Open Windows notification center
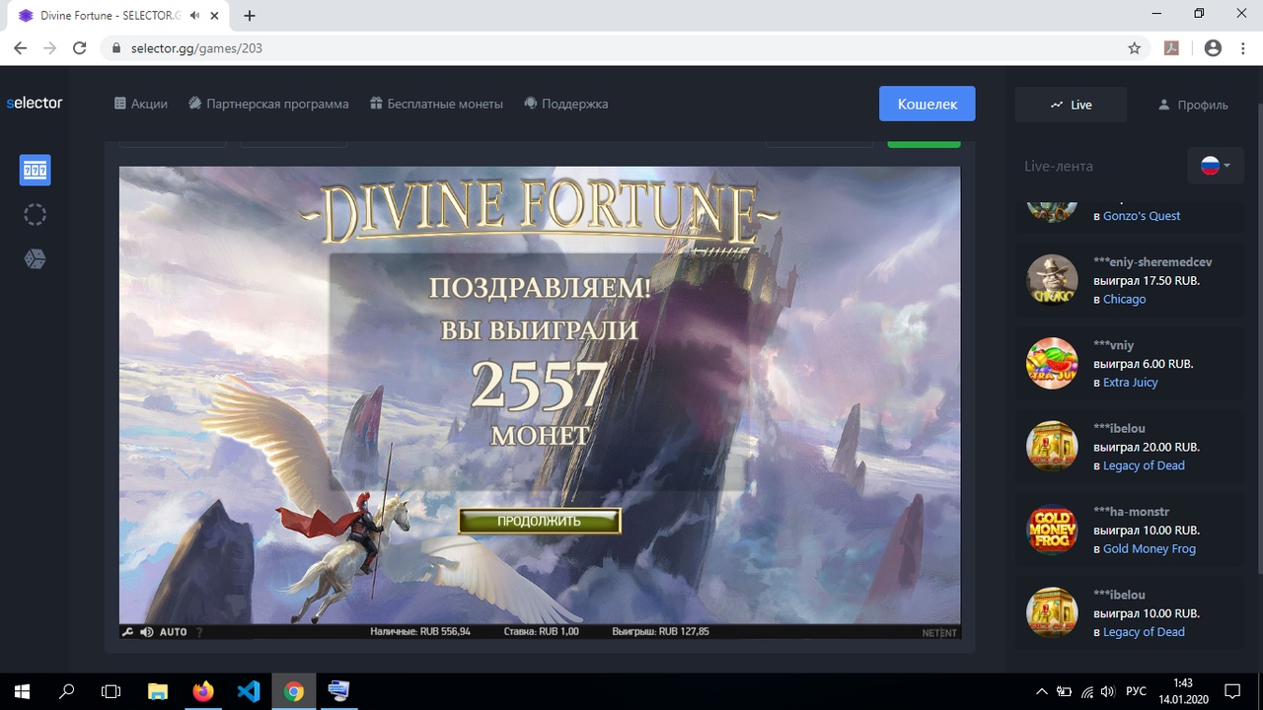1263x710 pixels. tap(1232, 691)
